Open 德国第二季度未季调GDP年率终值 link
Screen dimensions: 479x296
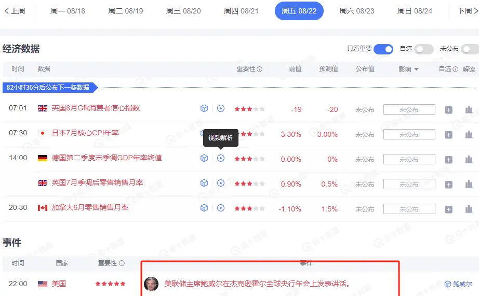(x=107, y=158)
